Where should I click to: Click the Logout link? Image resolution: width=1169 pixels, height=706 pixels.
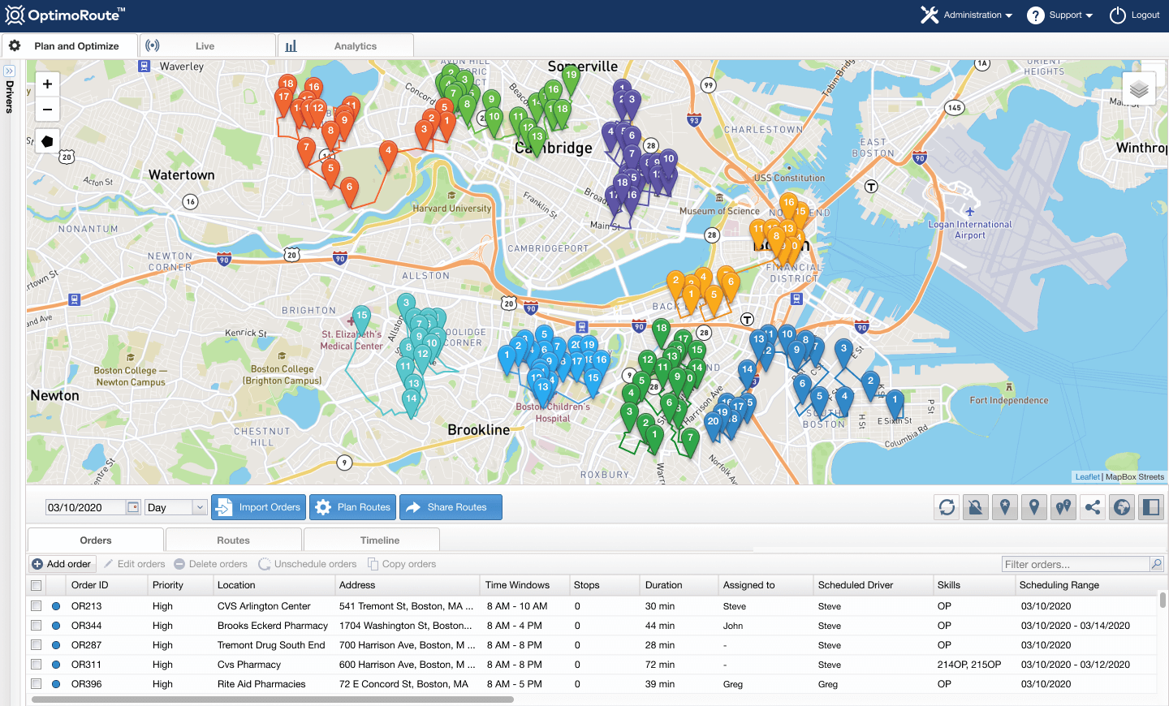click(x=1145, y=15)
